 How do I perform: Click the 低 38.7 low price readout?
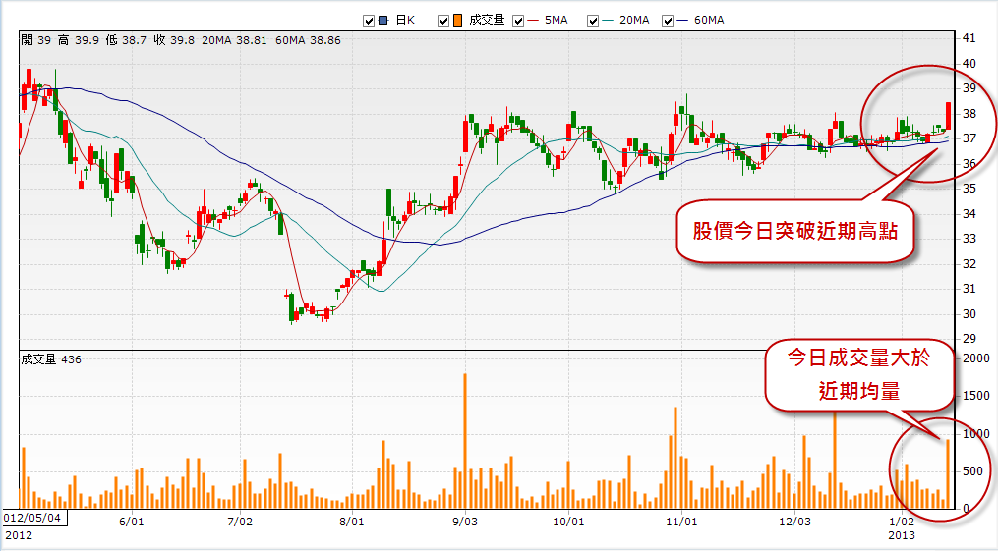pos(126,40)
